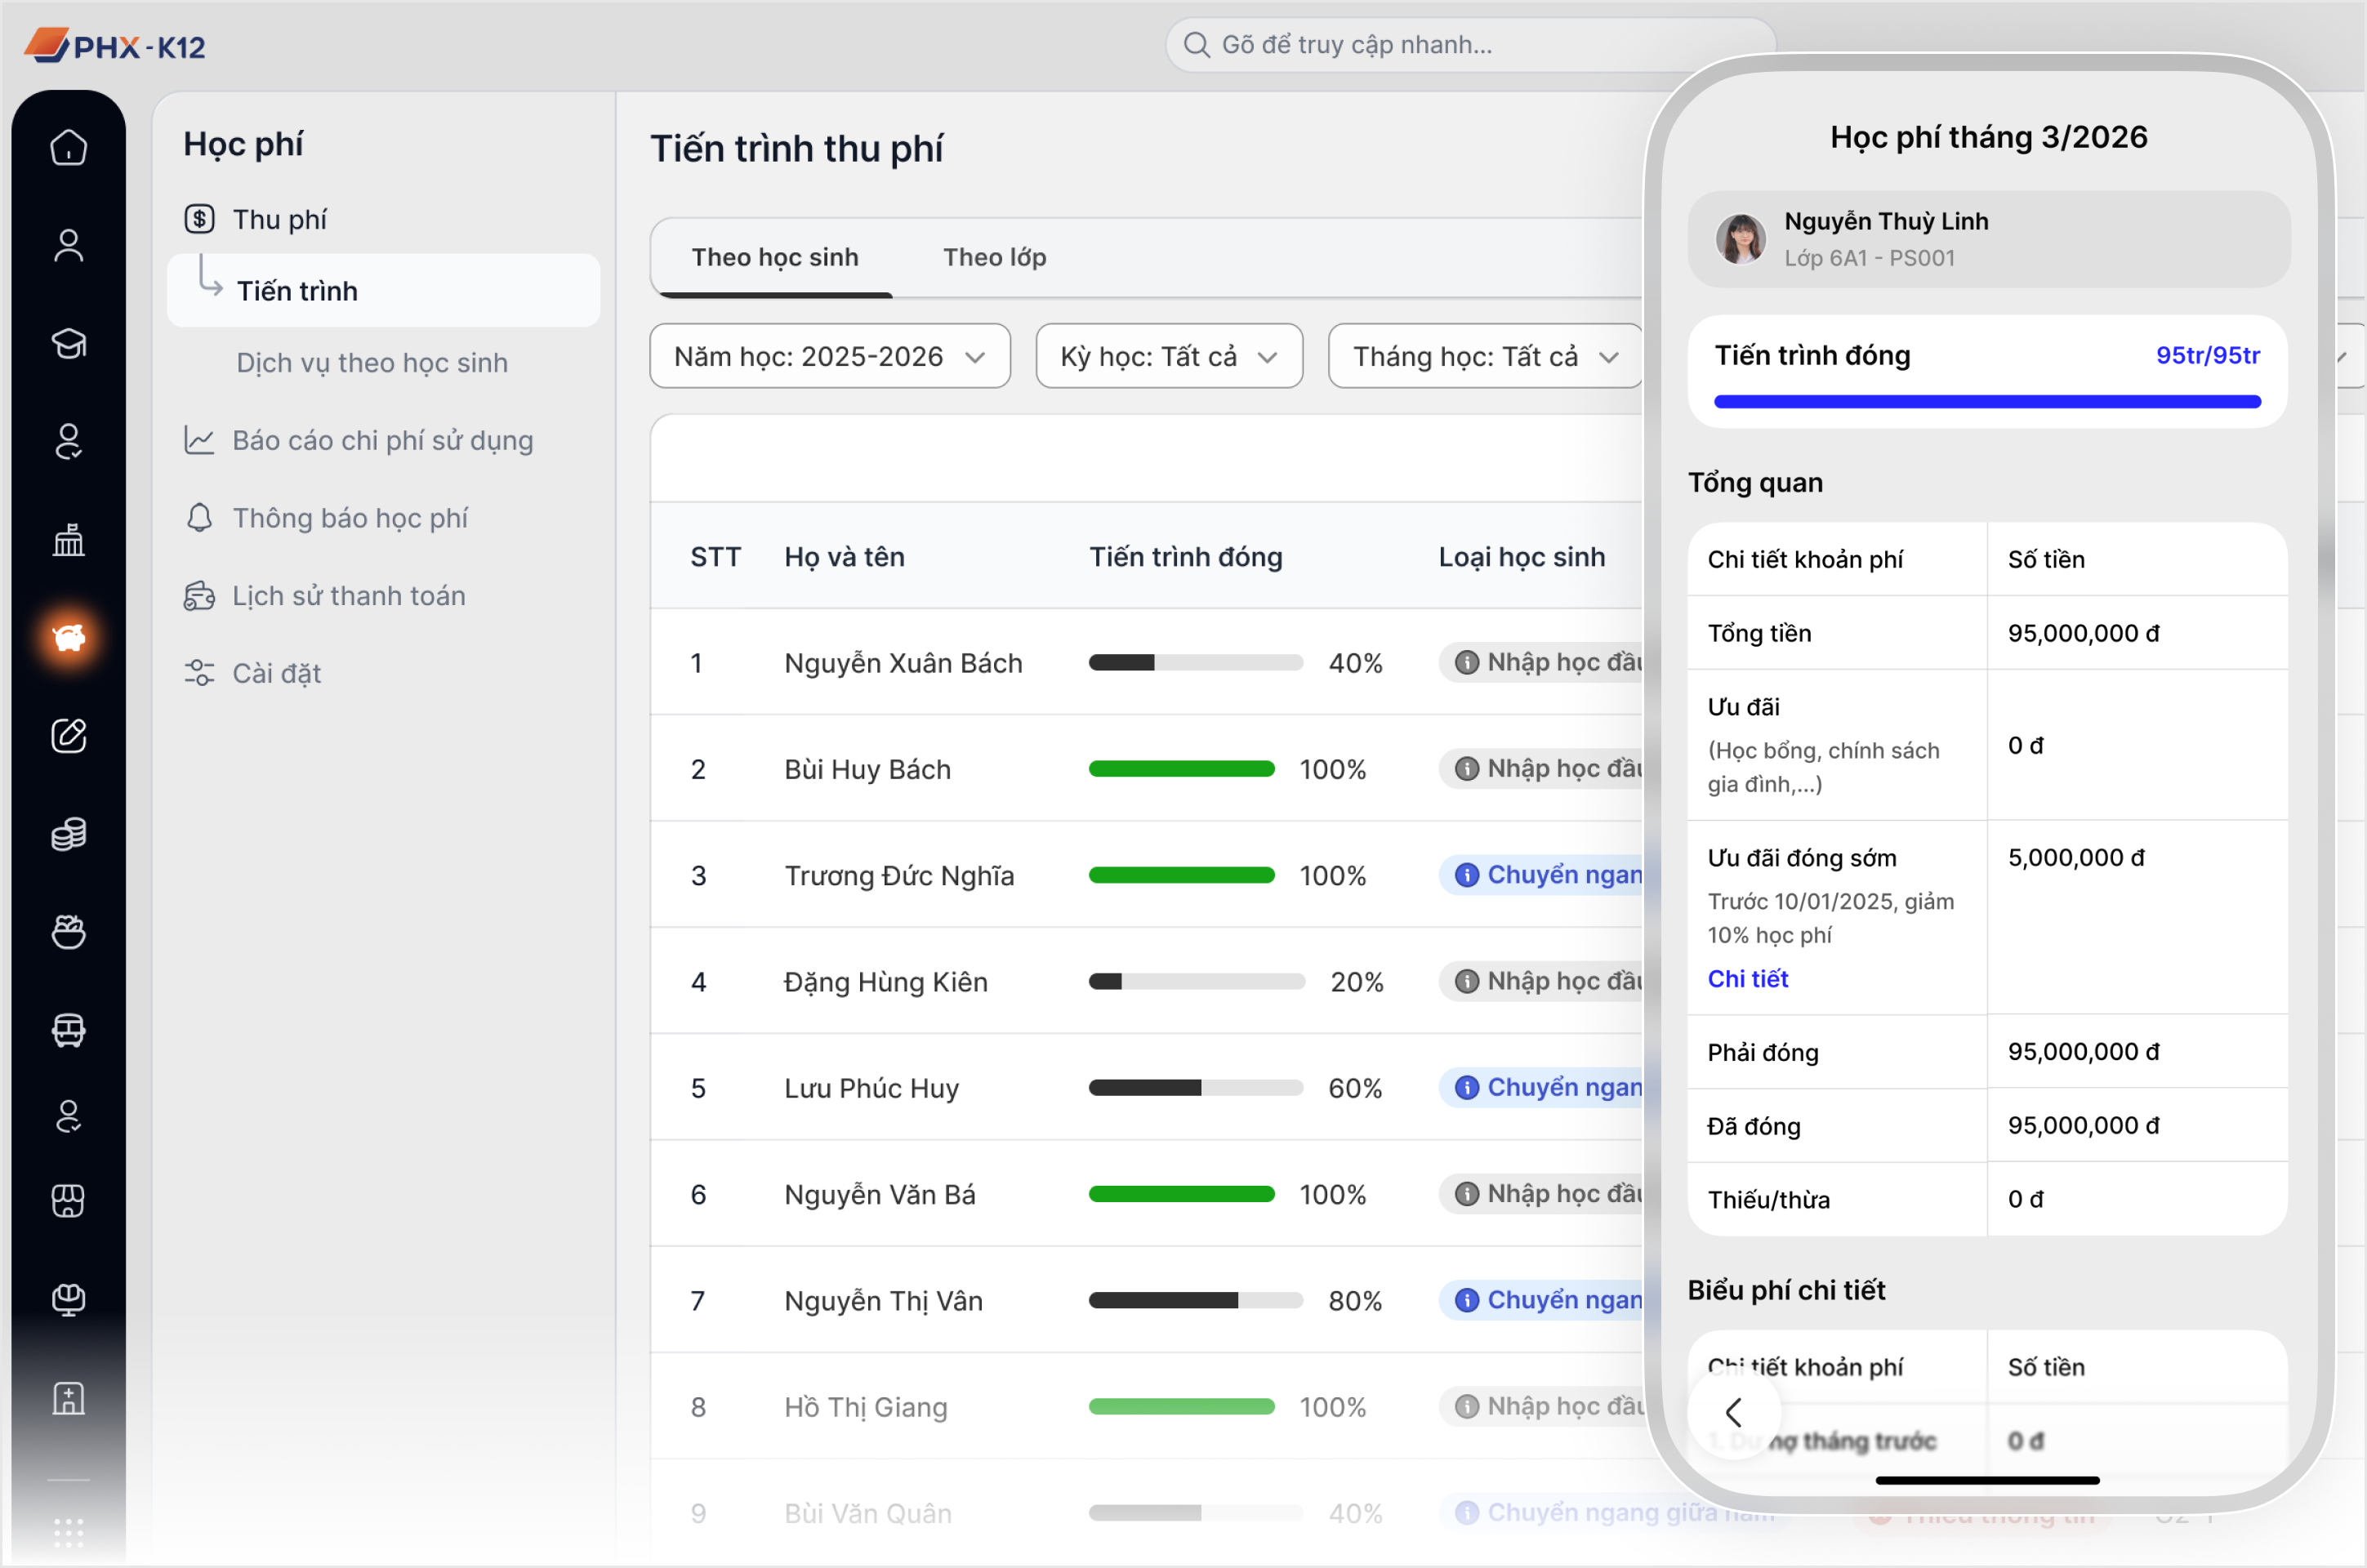
Task: Open Dịch vụ theo học sinh menu item
Action: (x=372, y=362)
